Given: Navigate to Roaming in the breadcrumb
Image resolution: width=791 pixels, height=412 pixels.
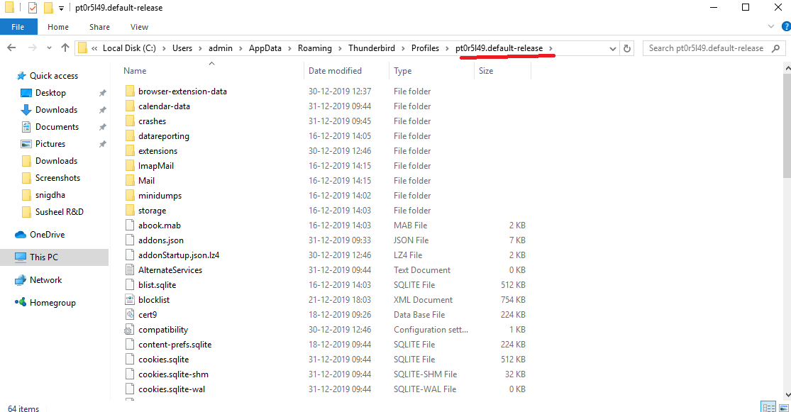Looking at the screenshot, I should 315,48.
